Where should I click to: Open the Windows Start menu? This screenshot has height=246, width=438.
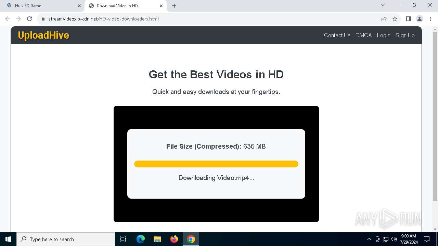(x=8, y=239)
